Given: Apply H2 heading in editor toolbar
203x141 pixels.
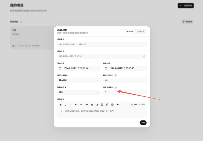Looking at the screenshot, I should point(86,105).
